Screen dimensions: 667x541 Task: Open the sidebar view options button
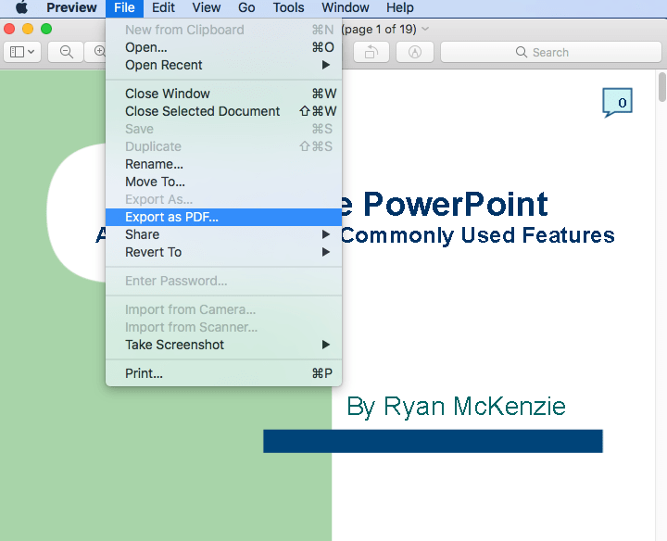pos(22,52)
